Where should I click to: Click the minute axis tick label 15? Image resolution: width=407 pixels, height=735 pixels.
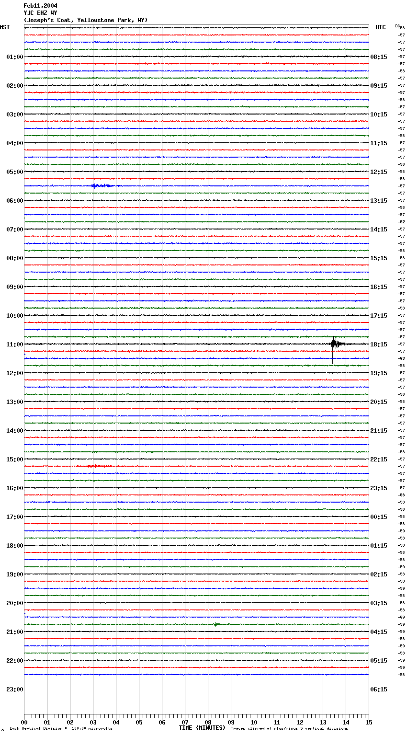pos(369,723)
